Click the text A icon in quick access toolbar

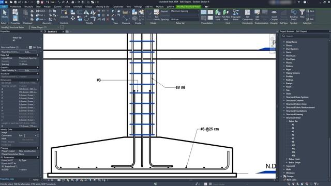coord(67,2)
